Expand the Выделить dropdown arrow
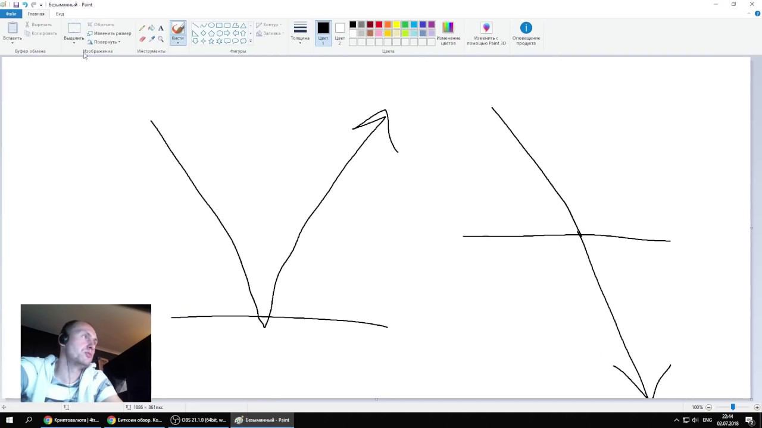The width and height of the screenshot is (762, 428). tap(74, 43)
